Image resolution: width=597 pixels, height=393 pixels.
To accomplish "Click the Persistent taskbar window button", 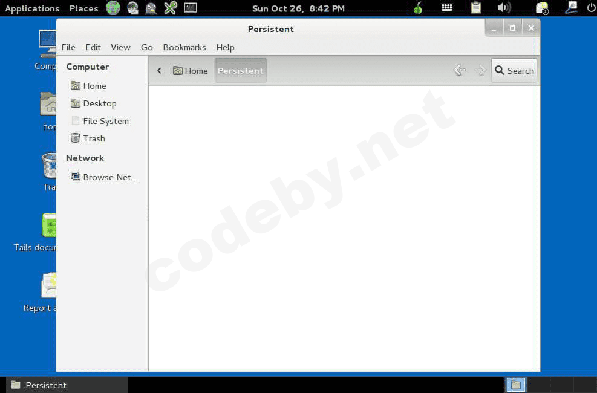I will click(67, 385).
